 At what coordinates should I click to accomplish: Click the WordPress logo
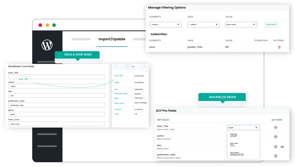pyautogui.click(x=47, y=45)
